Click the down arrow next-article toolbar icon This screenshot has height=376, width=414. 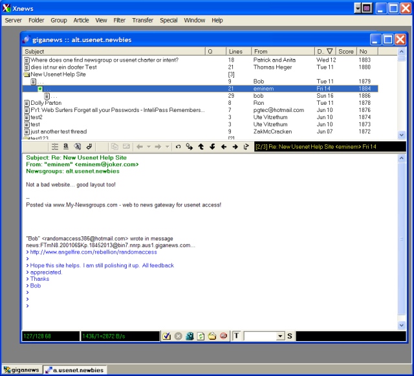[212, 147]
